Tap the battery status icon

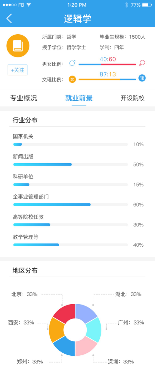[x=147, y=5]
